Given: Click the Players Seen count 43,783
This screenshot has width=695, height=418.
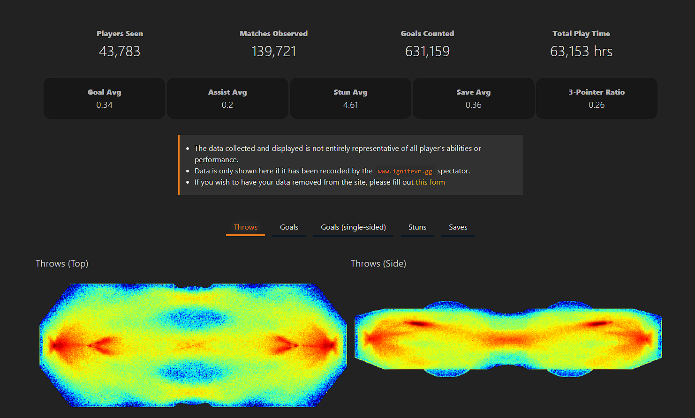Looking at the screenshot, I should (x=120, y=51).
